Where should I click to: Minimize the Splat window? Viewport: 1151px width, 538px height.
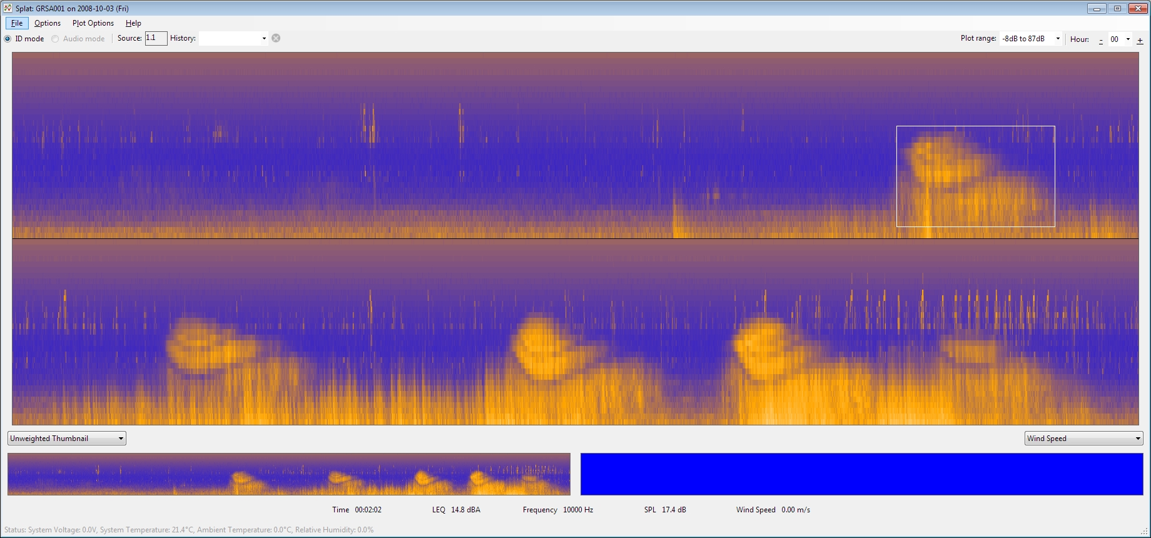tap(1096, 8)
